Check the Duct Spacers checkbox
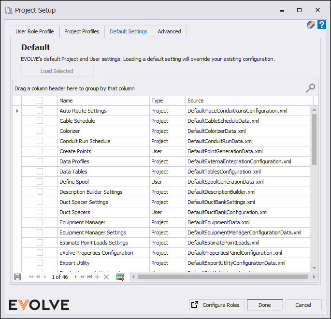The width and height of the screenshot is (331, 319). coord(40,212)
